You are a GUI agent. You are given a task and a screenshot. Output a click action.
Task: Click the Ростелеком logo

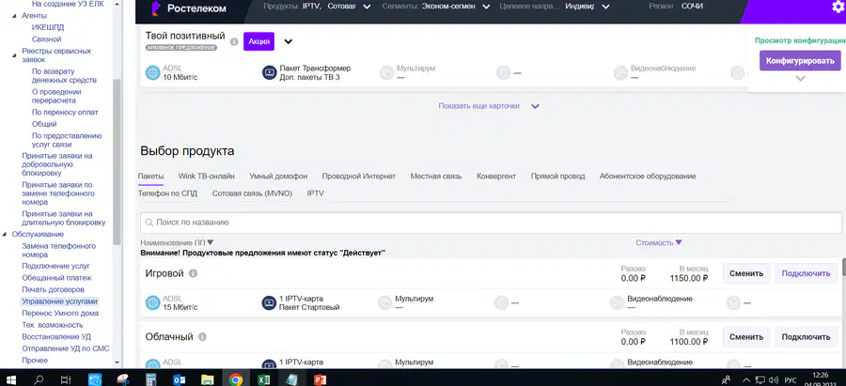(188, 8)
